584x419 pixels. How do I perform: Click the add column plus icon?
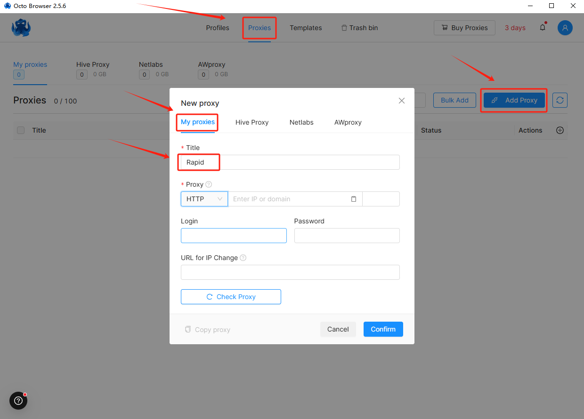(x=560, y=130)
